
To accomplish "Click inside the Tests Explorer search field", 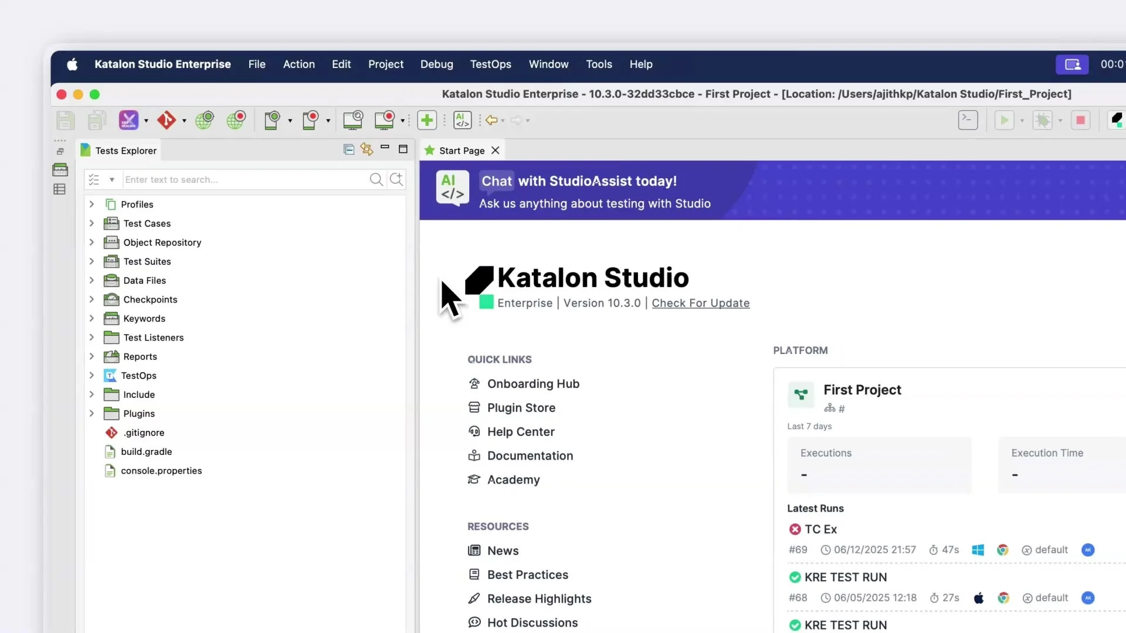I will (x=246, y=179).
